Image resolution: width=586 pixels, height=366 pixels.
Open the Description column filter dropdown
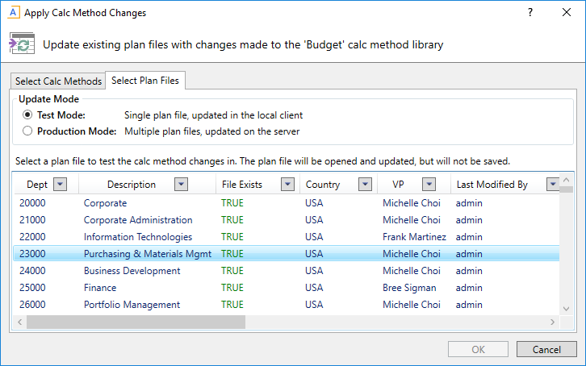coord(181,185)
